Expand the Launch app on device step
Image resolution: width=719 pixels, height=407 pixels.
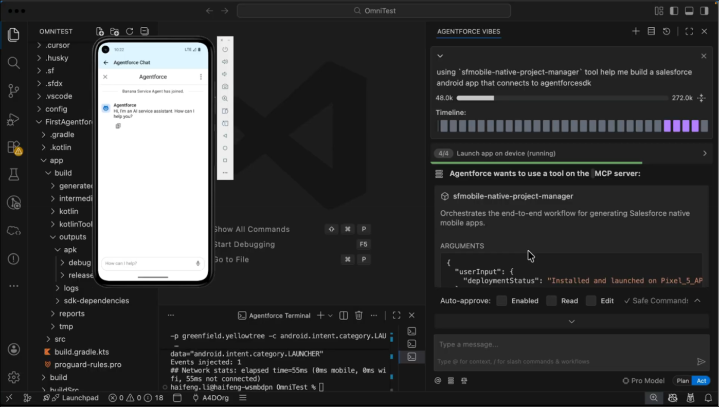point(705,153)
